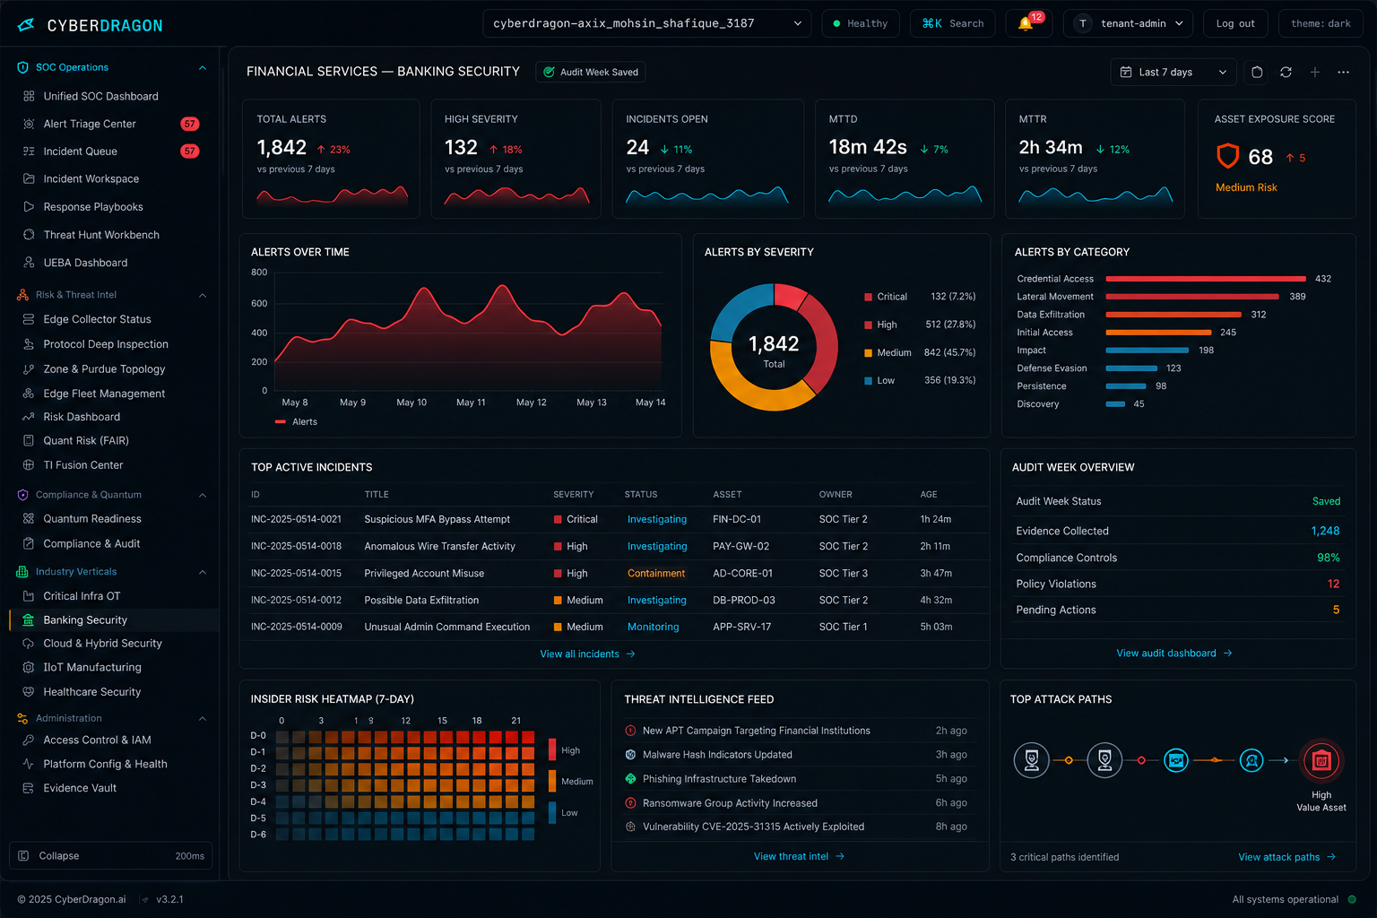Click the Low heatmap legend swatch
The width and height of the screenshot is (1377, 918).
point(552,812)
